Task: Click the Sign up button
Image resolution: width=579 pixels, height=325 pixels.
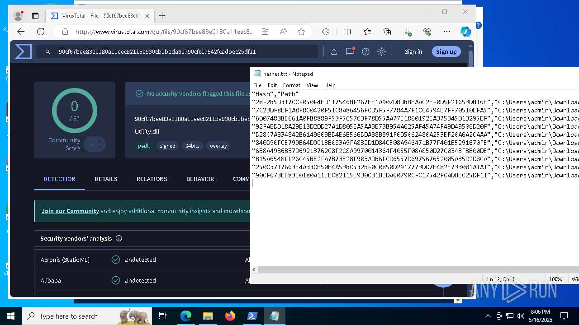Action: (446, 51)
